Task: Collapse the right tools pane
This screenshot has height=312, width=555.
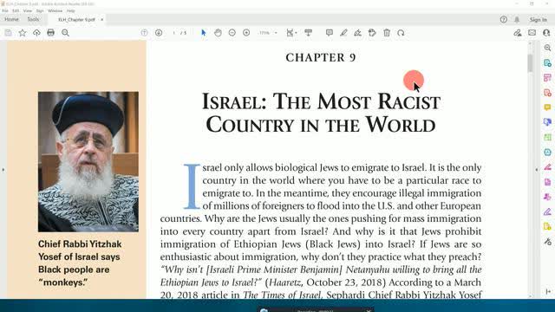Action: [x=536, y=170]
